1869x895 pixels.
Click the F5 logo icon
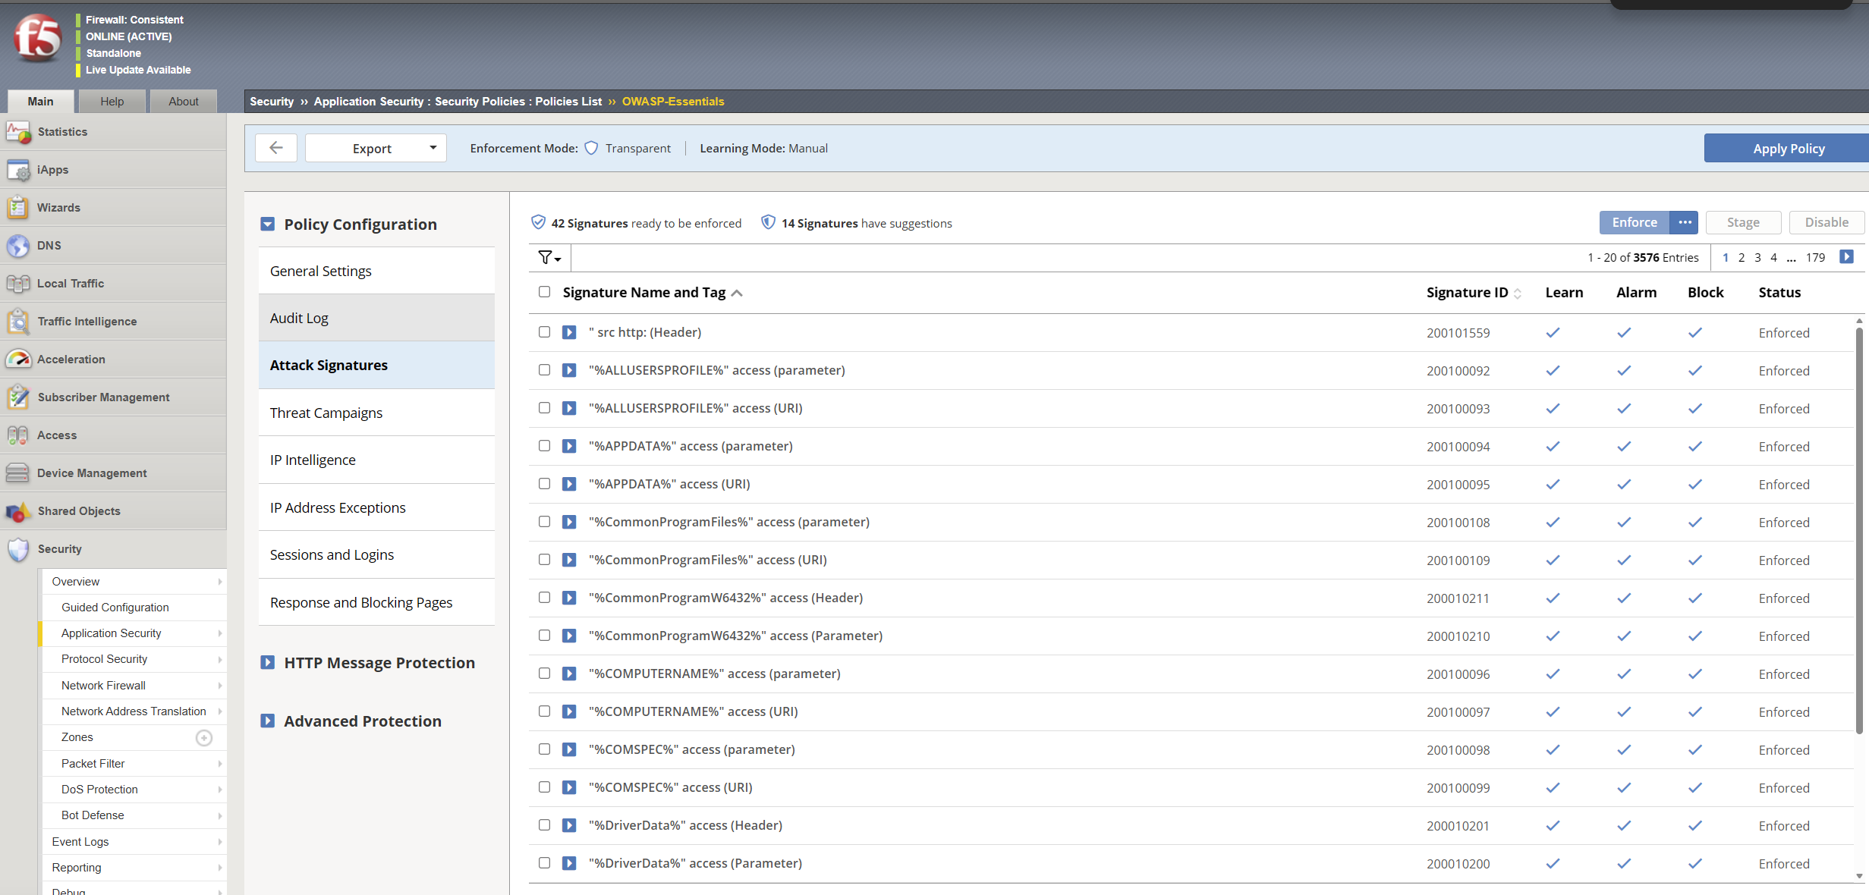(37, 39)
